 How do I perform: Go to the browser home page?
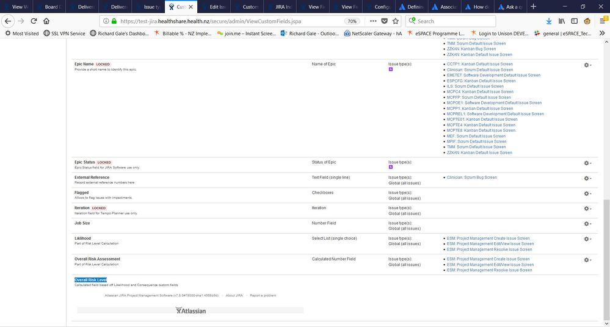point(46,21)
